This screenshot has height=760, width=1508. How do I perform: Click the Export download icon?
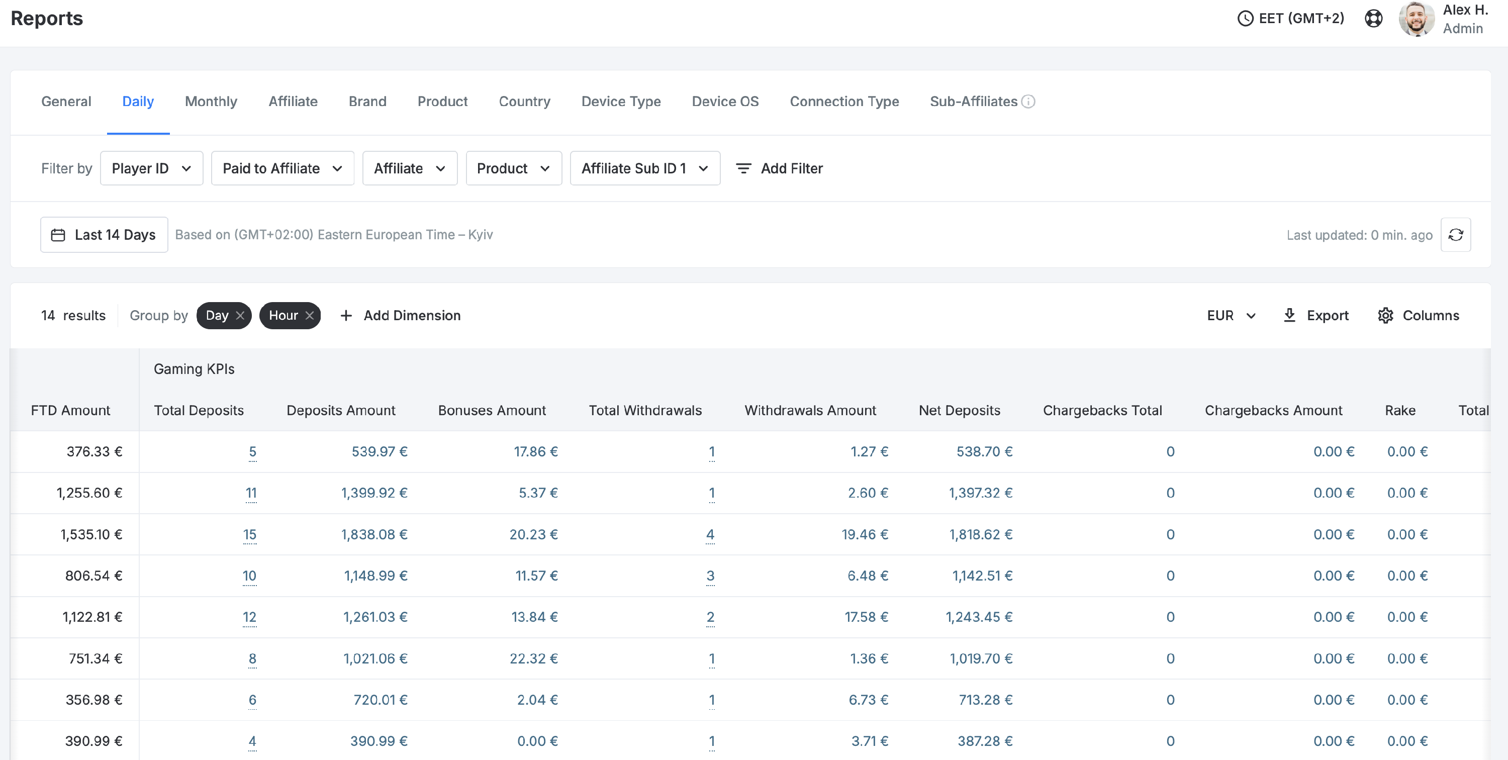point(1289,316)
